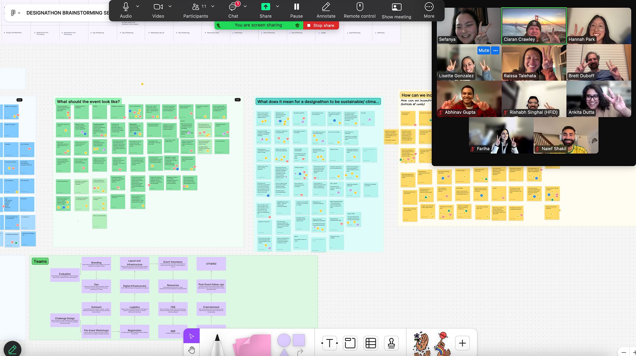Select the hand pan tool
Screen dimensions: 636x356
pyautogui.click(x=191, y=350)
